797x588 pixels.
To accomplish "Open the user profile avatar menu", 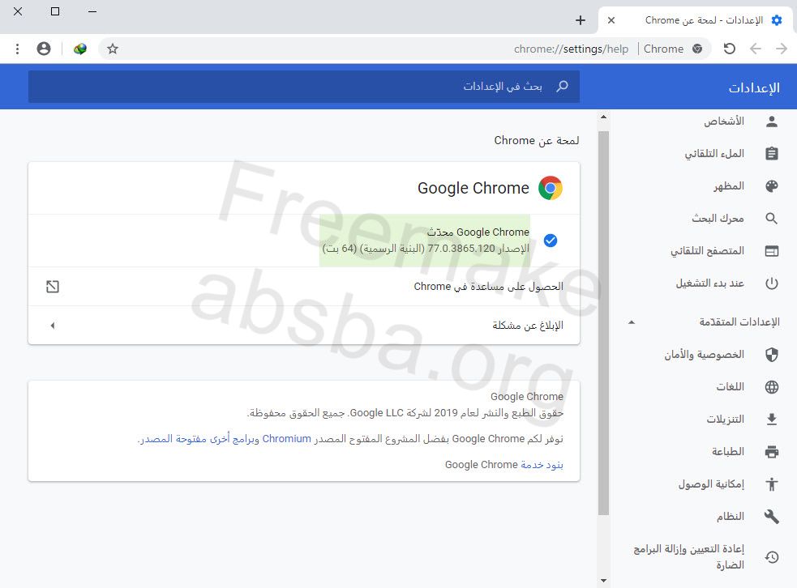I will click(44, 49).
